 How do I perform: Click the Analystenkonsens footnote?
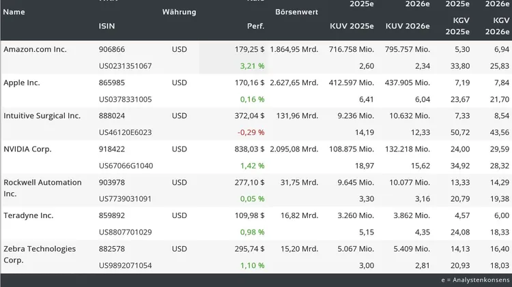pyautogui.click(x=475, y=280)
